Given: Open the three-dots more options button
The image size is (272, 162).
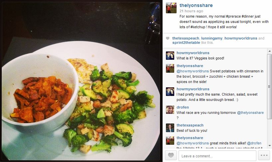Looking at the screenshot, I should click(x=264, y=155).
